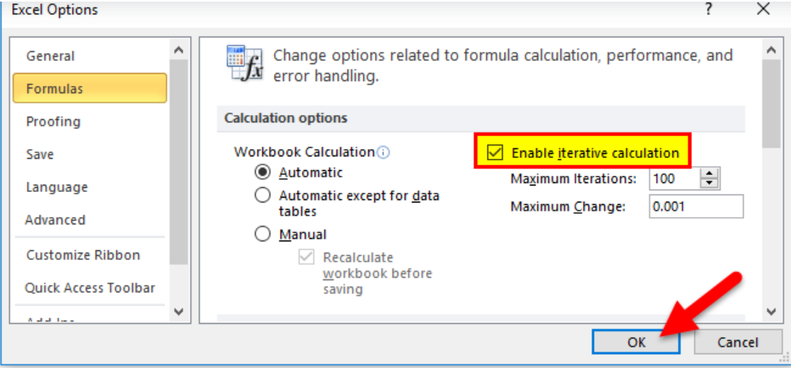791x371 pixels.
Task: Go to the Quick Access Toolbar category
Action: 89,288
